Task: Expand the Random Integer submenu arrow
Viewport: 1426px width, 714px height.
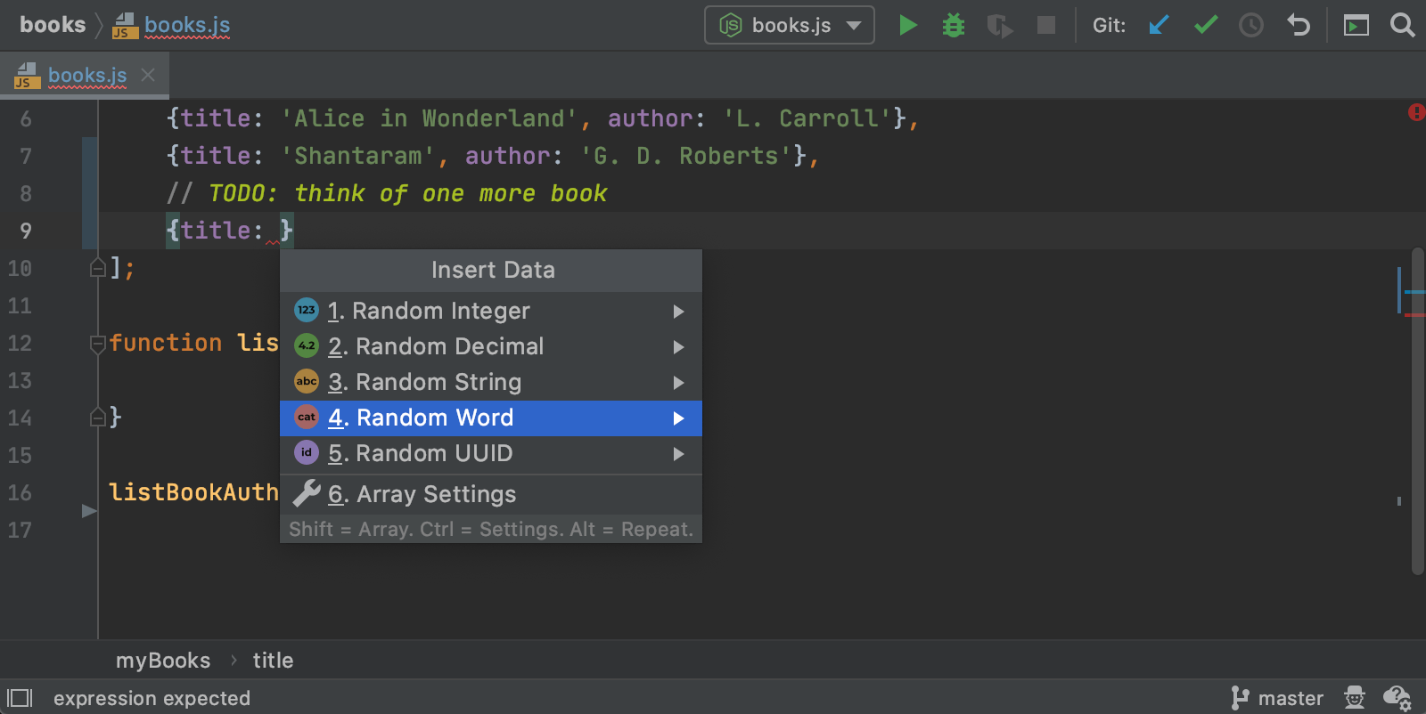Action: point(678,312)
